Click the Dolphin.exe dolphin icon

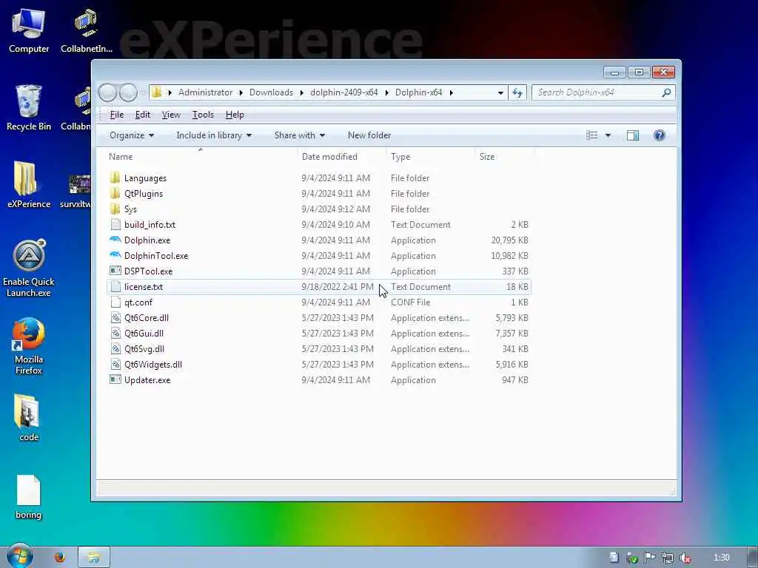click(115, 240)
